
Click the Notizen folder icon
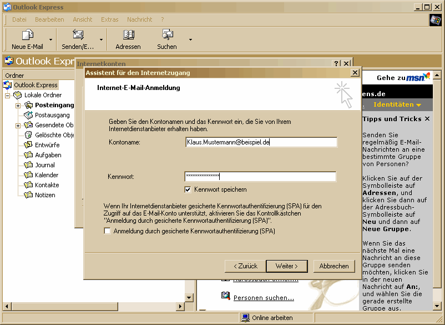[28, 195]
